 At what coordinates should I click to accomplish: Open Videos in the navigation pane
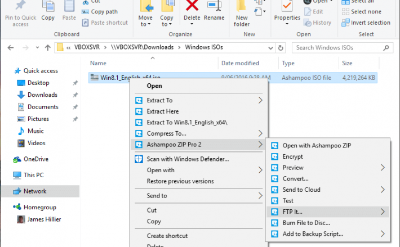click(36, 143)
